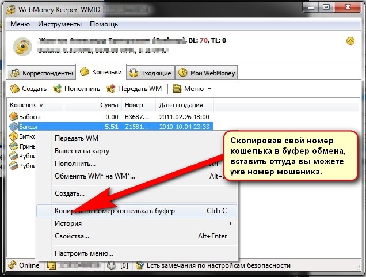Switch to the Входящие tab
Screen dimensions: 366x277
(151, 73)
